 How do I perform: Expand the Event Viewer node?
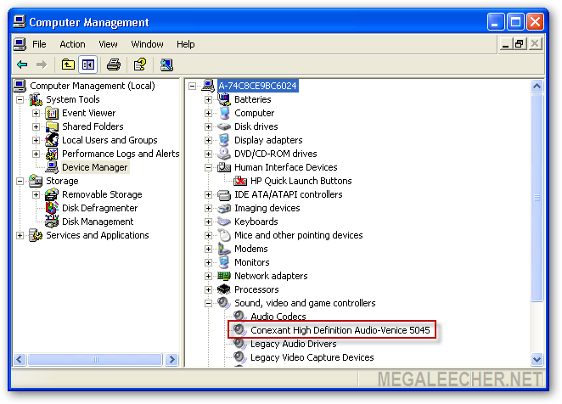[x=36, y=113]
